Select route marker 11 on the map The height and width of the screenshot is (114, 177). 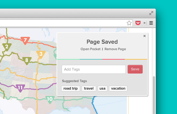(x=20, y=88)
